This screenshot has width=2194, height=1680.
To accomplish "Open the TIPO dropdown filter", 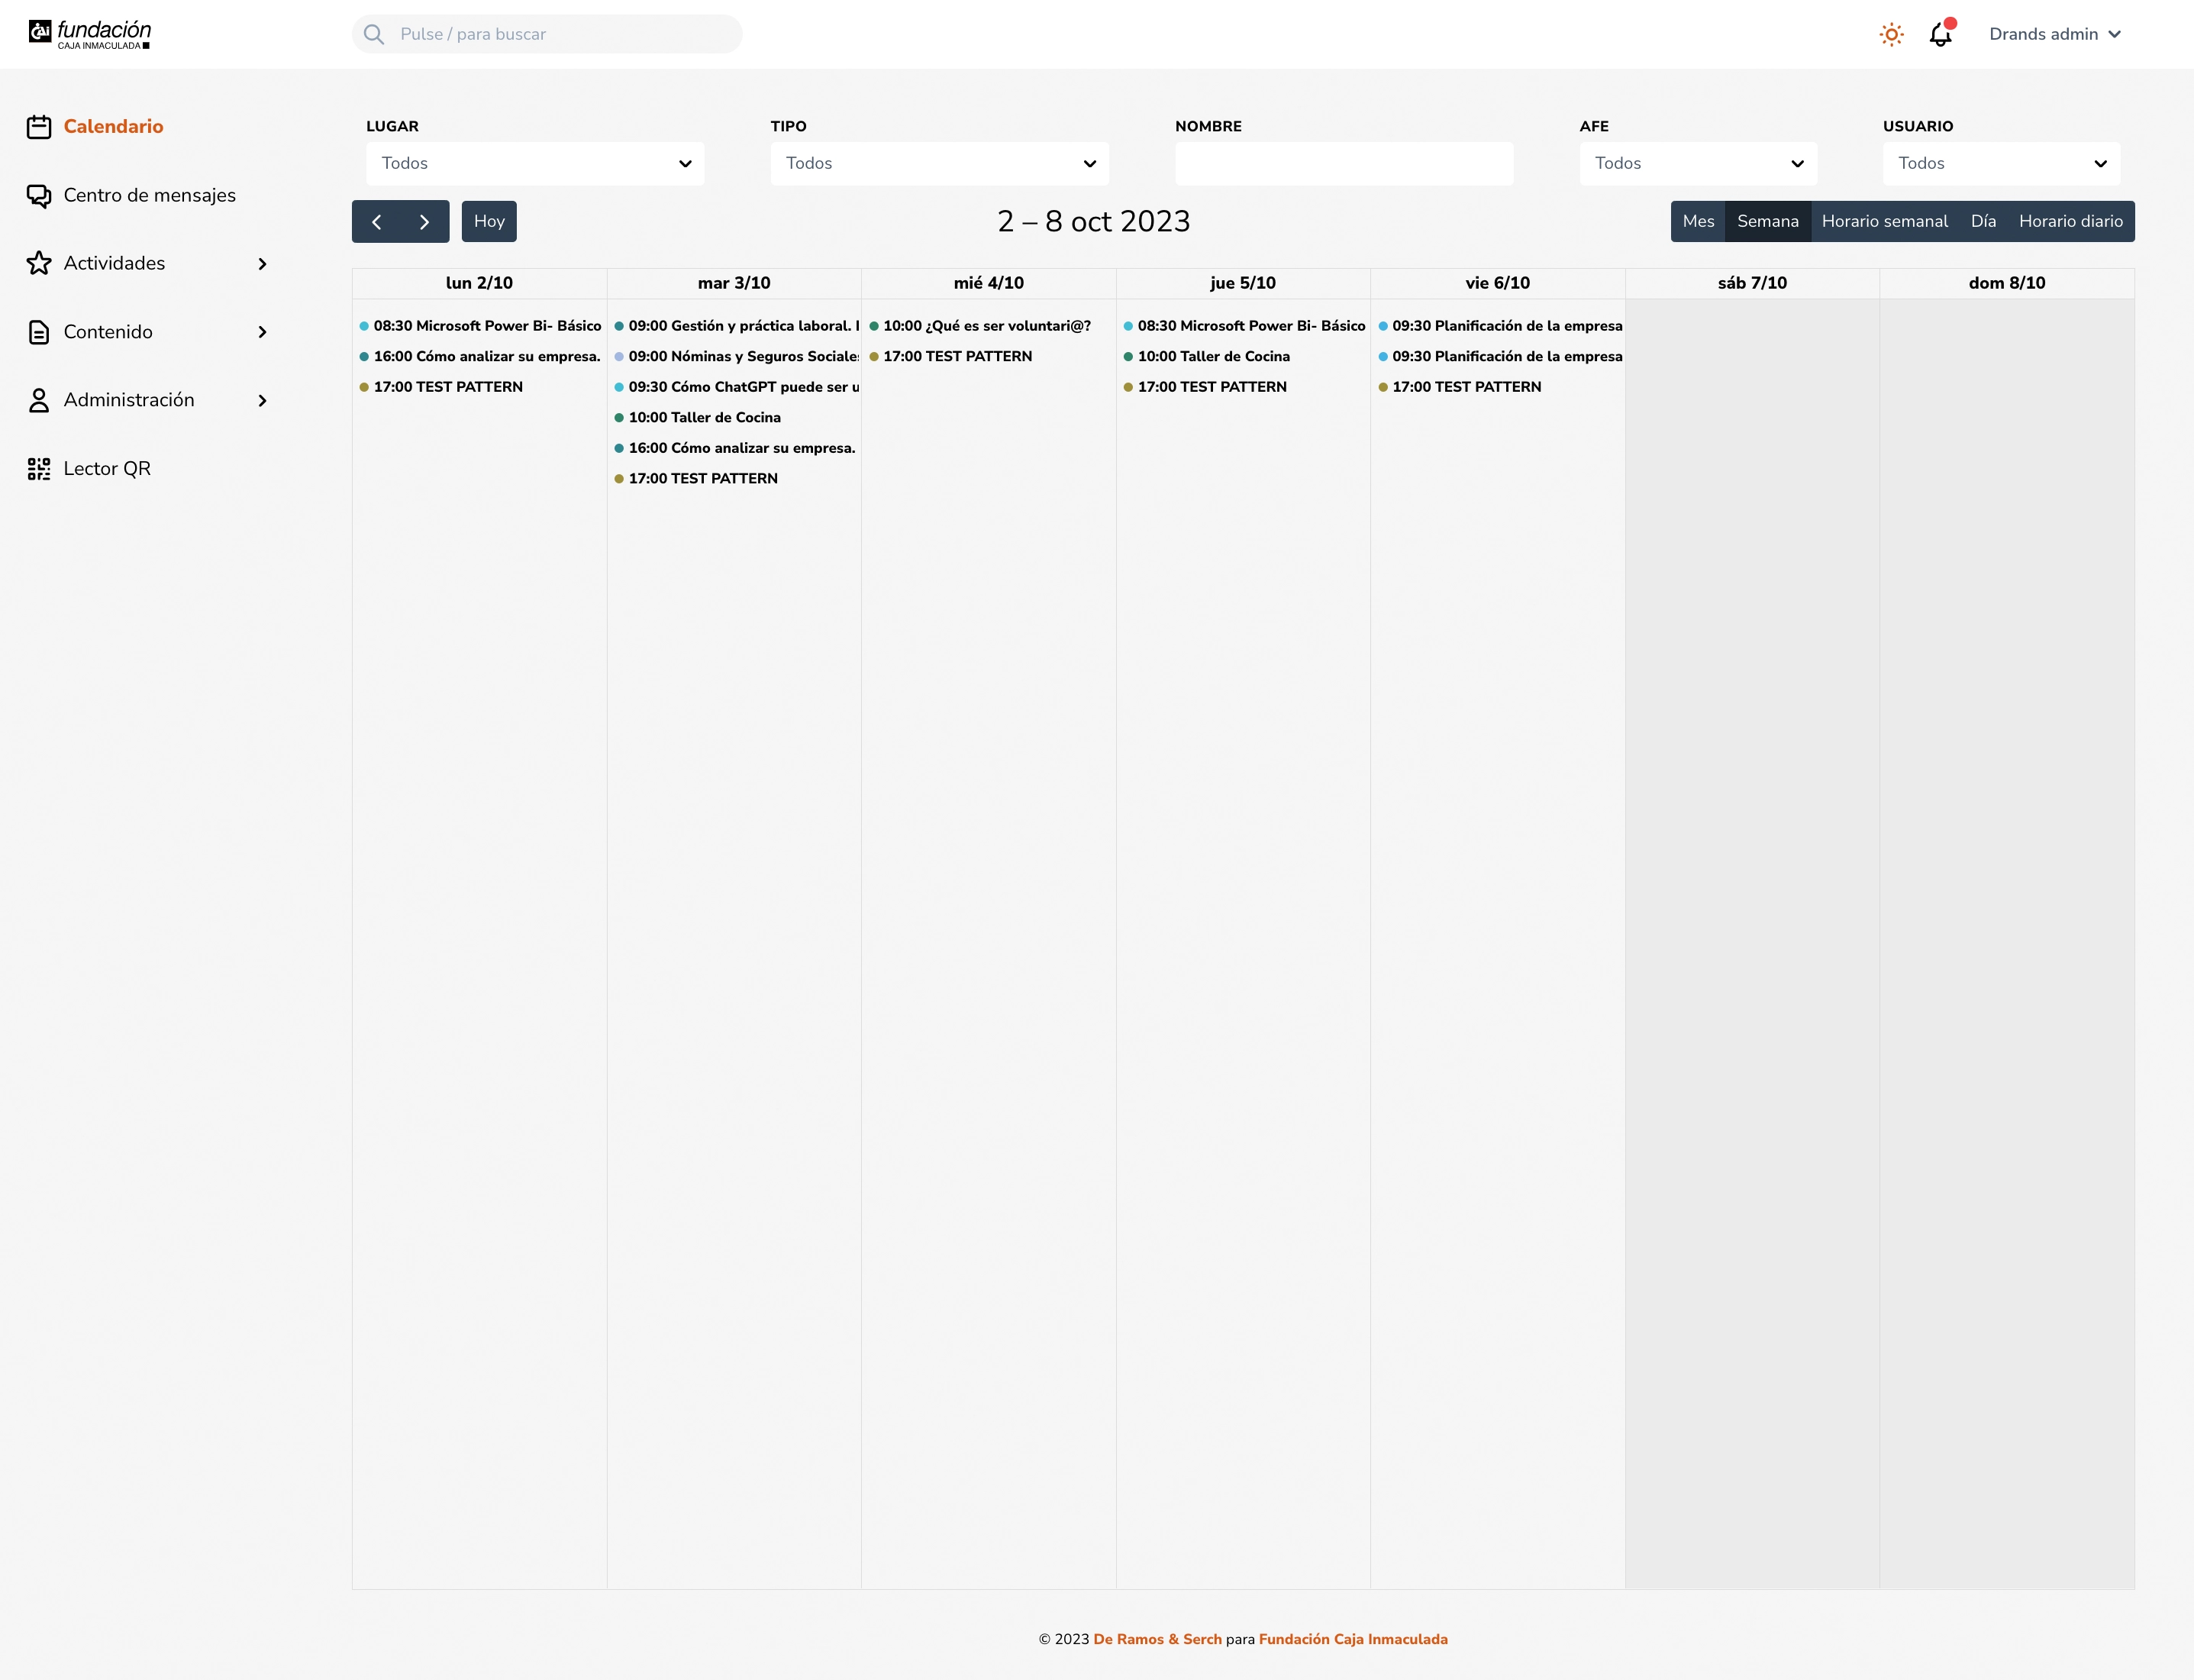I will 938,163.
